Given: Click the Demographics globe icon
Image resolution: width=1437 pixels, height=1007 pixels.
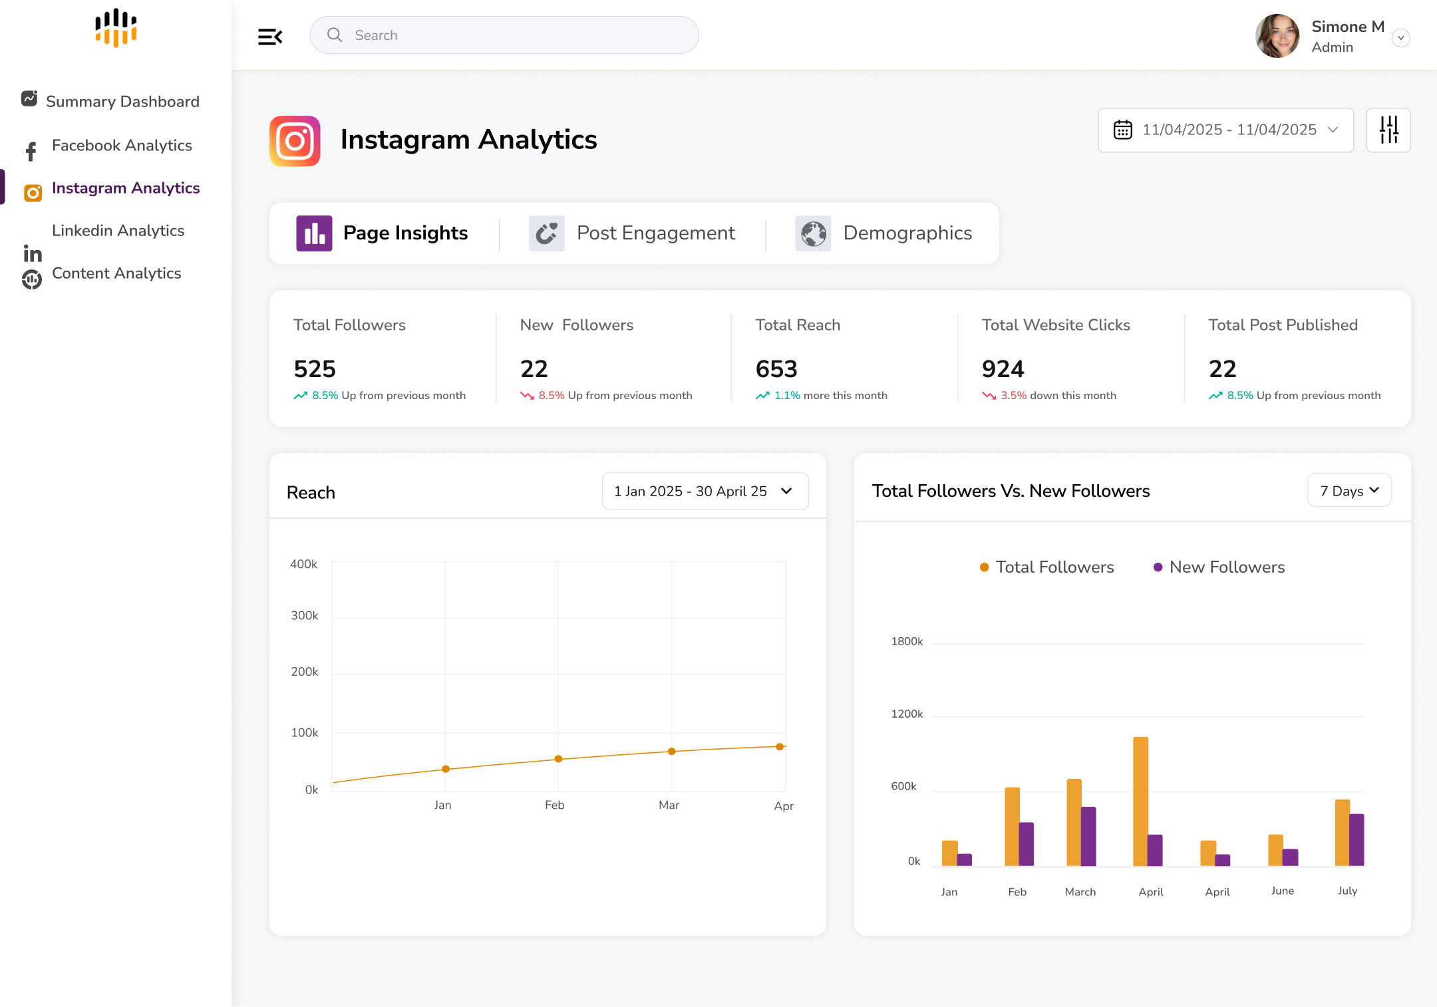Looking at the screenshot, I should 813,233.
